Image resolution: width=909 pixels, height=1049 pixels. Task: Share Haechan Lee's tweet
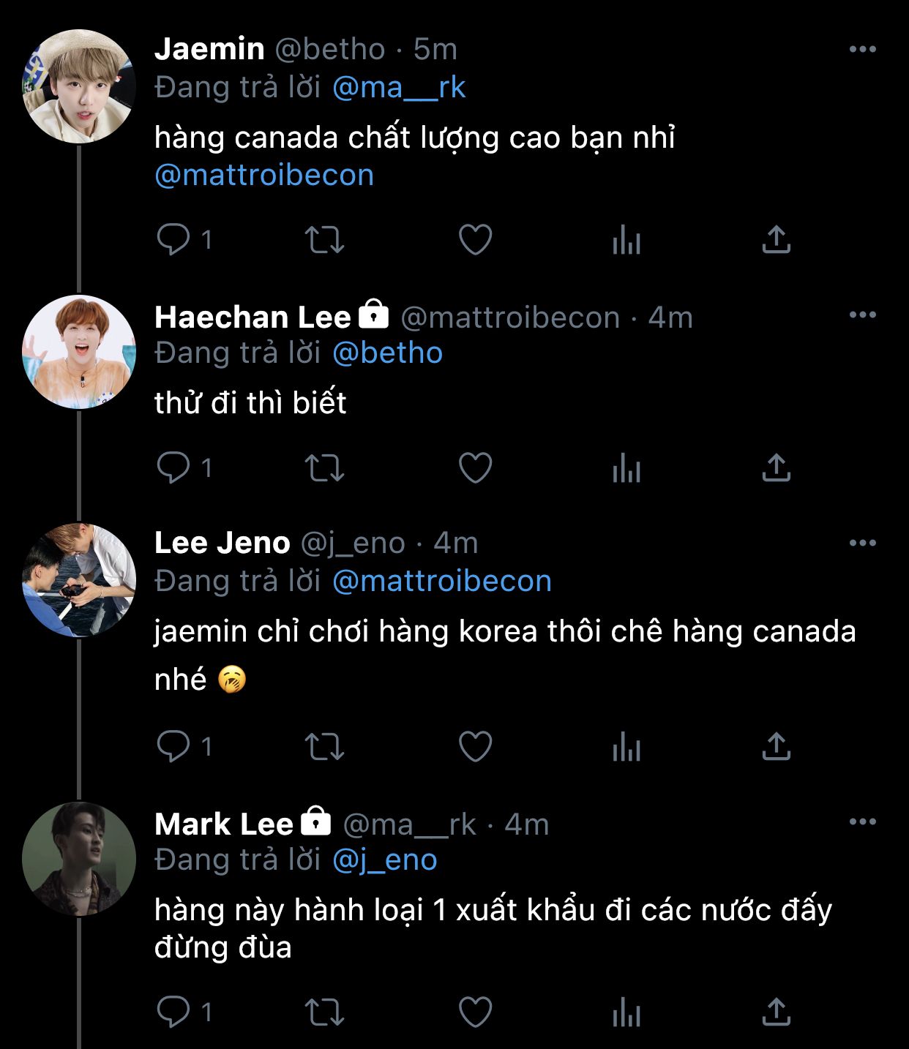776,467
